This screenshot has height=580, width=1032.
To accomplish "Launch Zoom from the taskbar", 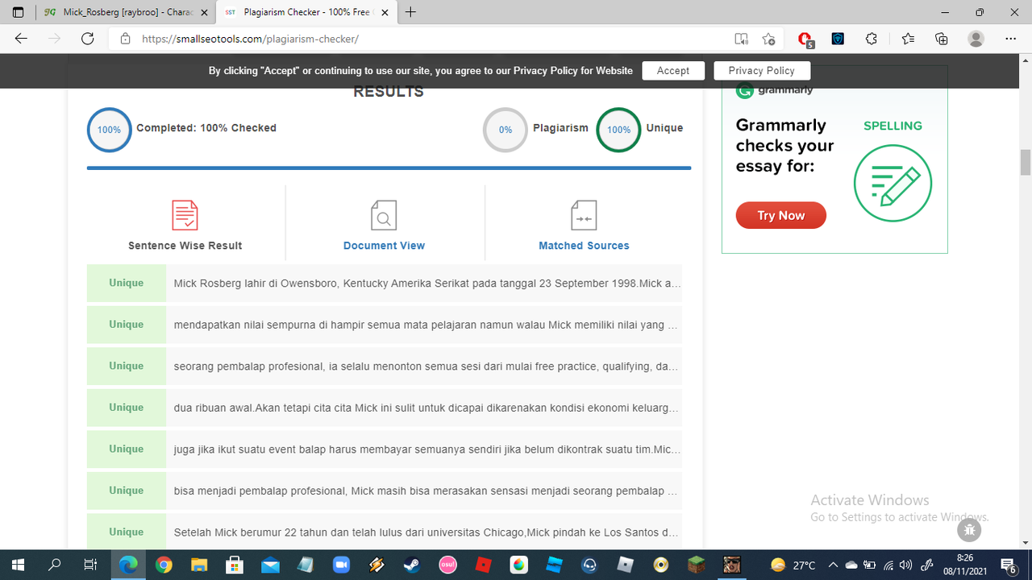I will pyautogui.click(x=340, y=565).
